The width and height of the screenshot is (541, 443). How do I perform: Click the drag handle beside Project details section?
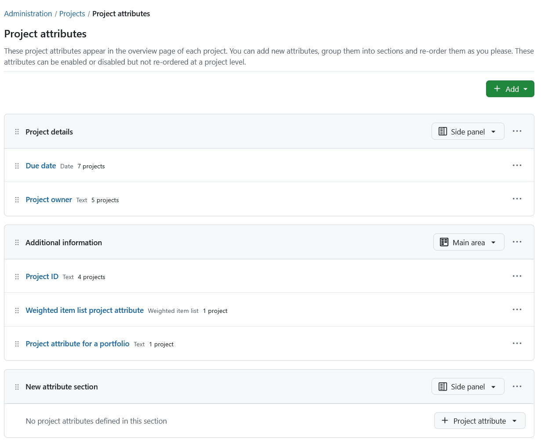point(17,131)
